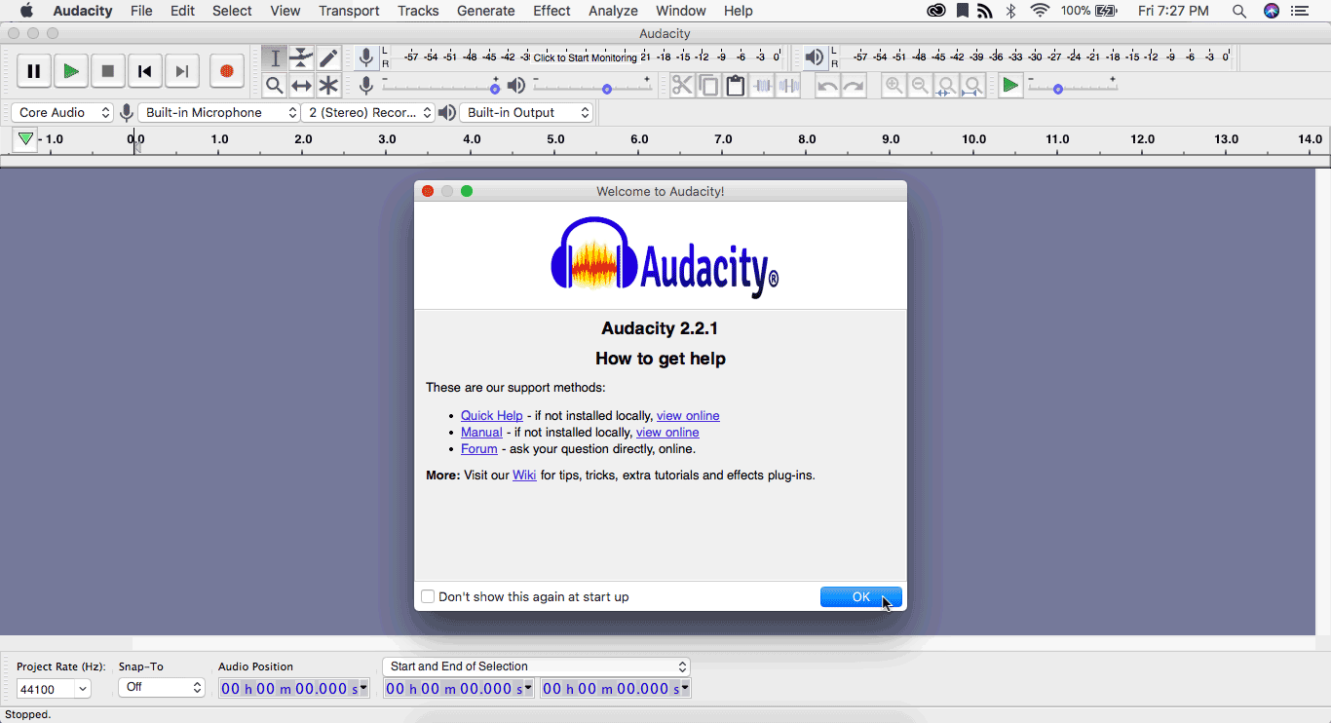Image resolution: width=1331 pixels, height=723 pixels.
Task: Click the Zoom In toolbar icon
Action: click(894, 86)
